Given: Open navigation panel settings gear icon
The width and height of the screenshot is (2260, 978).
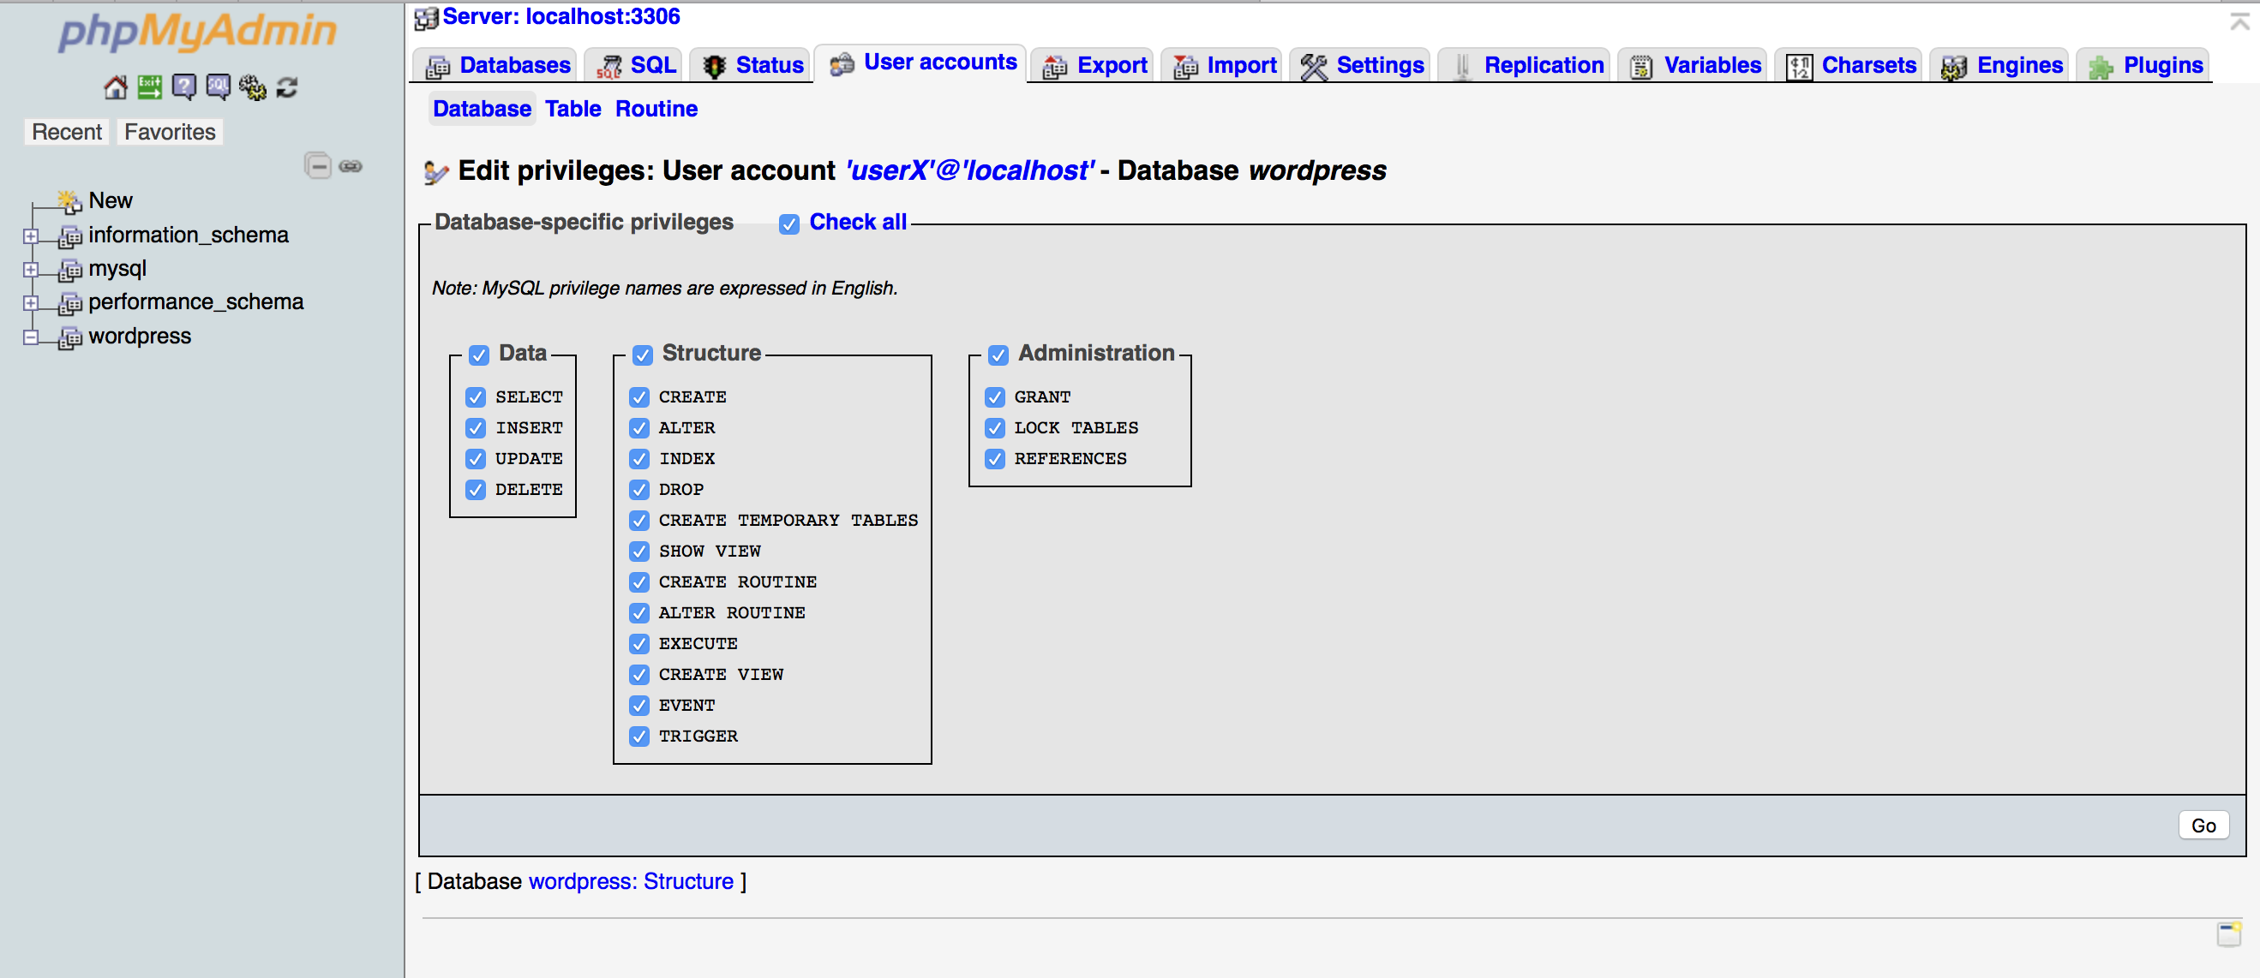Looking at the screenshot, I should click(253, 86).
